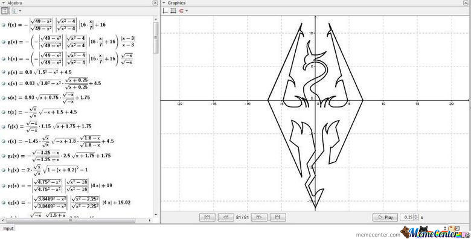Viewport: 471px width, 239px height.
Task: Click Algebra vertical scrollbar thumb
Action: (156, 38)
